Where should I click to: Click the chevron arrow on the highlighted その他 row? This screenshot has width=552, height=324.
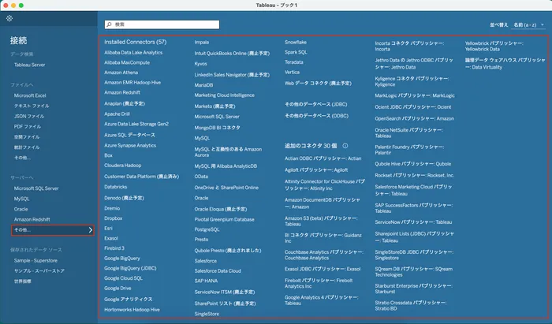coord(91,230)
